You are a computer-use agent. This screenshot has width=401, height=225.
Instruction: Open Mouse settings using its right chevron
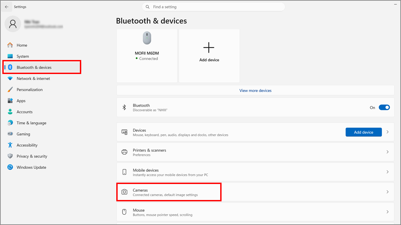[x=388, y=212]
